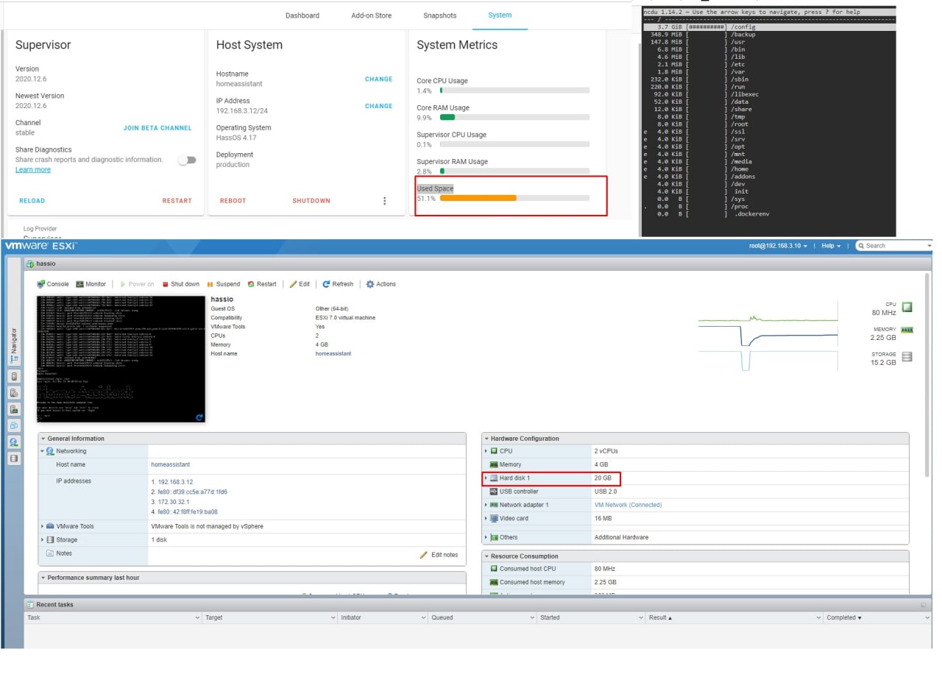Open the Console in ESXi toolbar
Screen dimensions: 942x680
(x=53, y=284)
